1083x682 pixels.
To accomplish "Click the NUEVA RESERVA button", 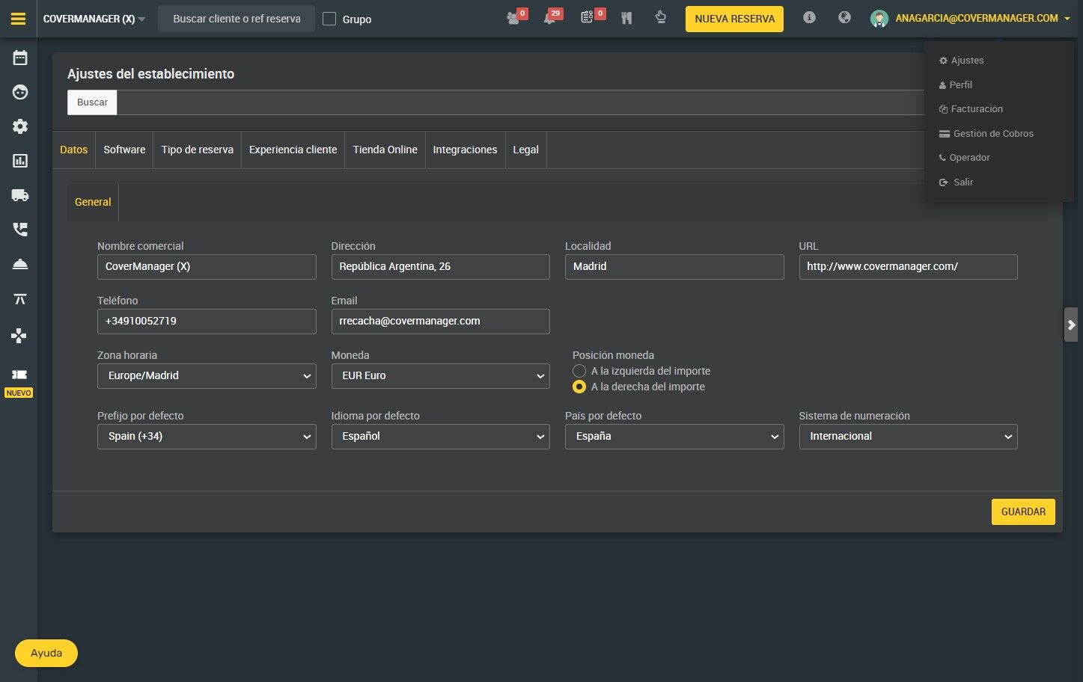I will point(734,19).
